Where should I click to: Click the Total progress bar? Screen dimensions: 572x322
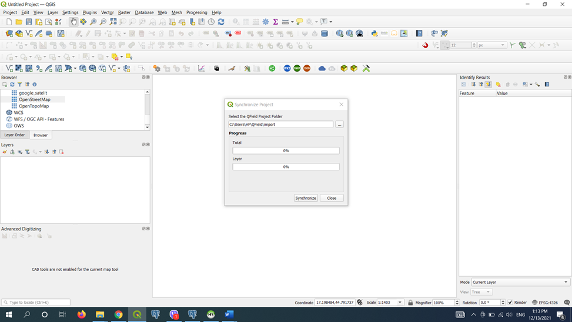pos(286,150)
